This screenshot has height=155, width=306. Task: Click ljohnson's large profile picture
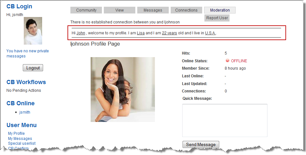tap(122, 90)
